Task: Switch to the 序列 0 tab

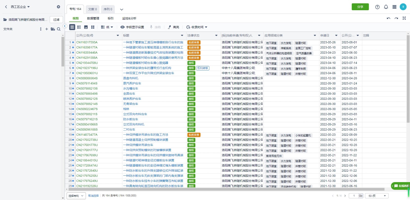Action: click(108, 9)
